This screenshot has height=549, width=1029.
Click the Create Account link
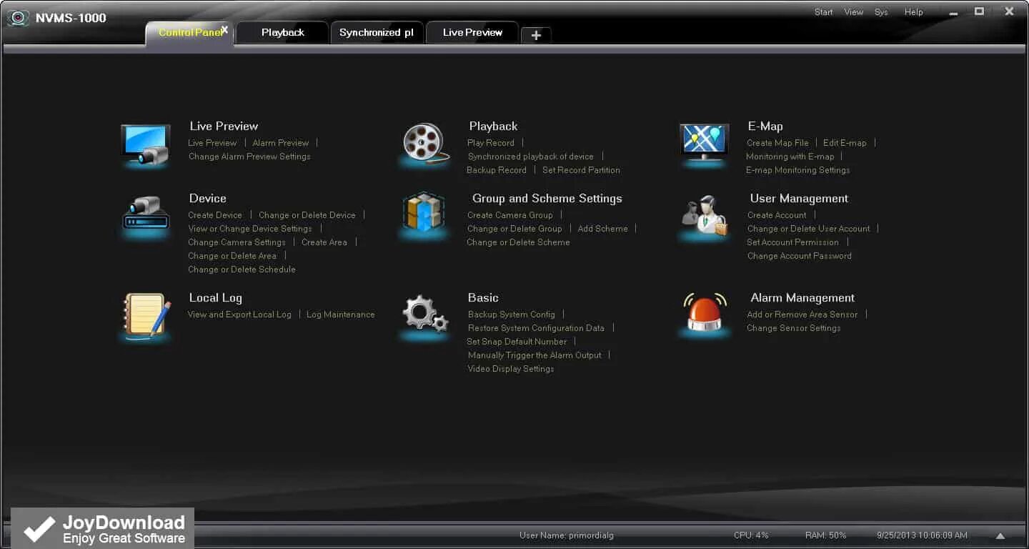tap(777, 215)
